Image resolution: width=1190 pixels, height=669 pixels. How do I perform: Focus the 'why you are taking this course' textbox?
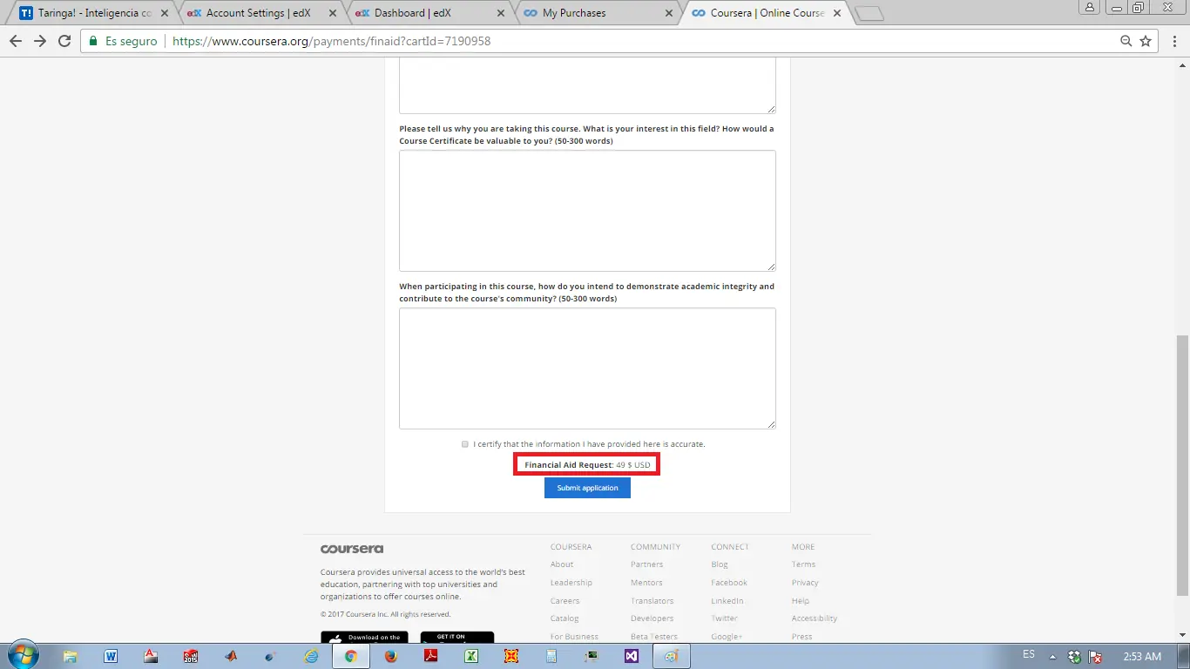click(x=587, y=211)
